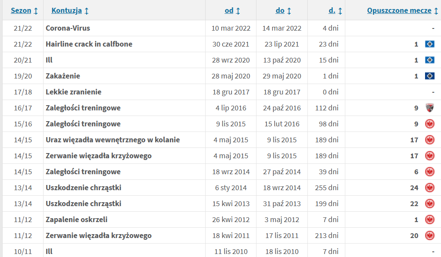Click the sort arrow next to "do"
This screenshot has height=257, width=441.
click(x=289, y=11)
